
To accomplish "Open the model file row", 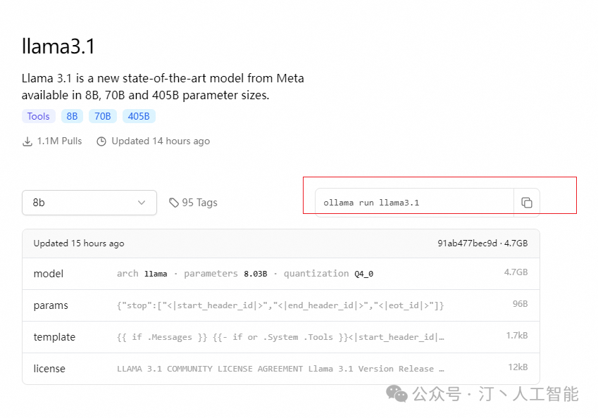I will coord(280,274).
